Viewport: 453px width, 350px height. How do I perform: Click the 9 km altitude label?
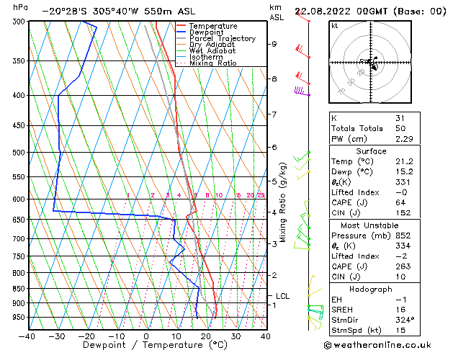click(x=274, y=44)
